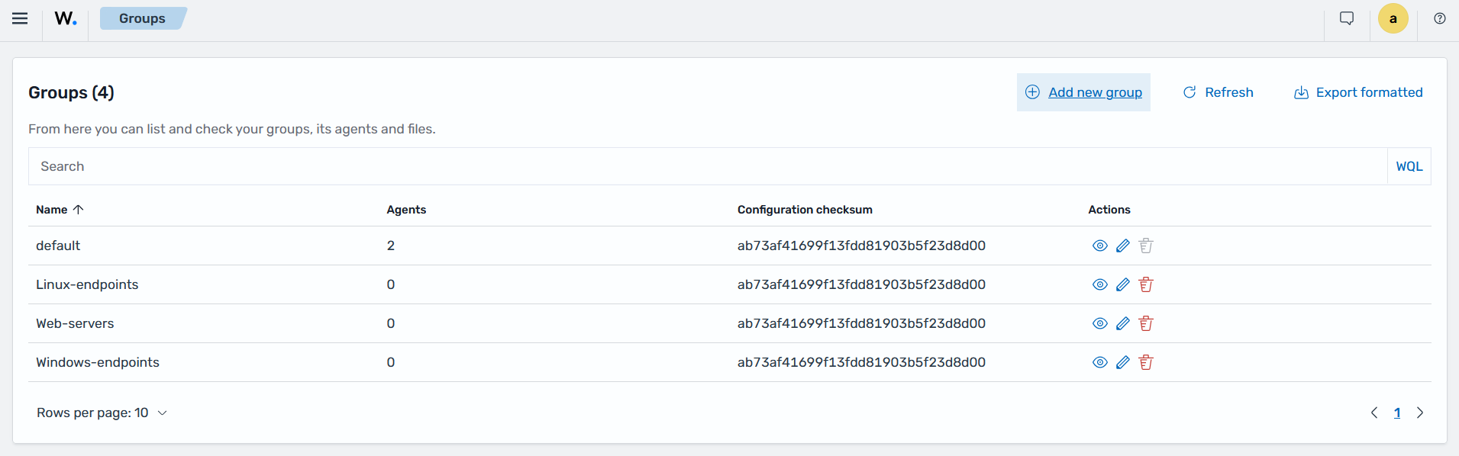Sort by Name column header

click(x=60, y=210)
